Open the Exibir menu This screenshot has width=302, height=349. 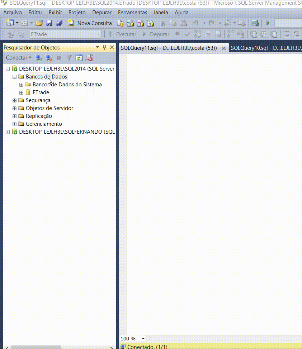coord(55,13)
